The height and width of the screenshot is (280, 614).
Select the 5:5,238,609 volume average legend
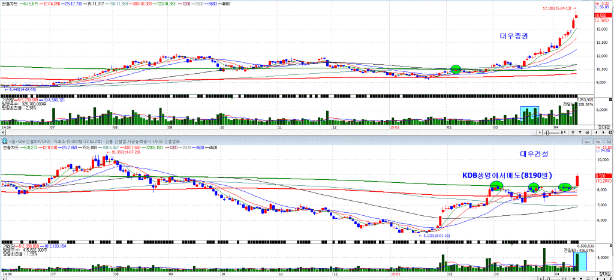(x=25, y=100)
